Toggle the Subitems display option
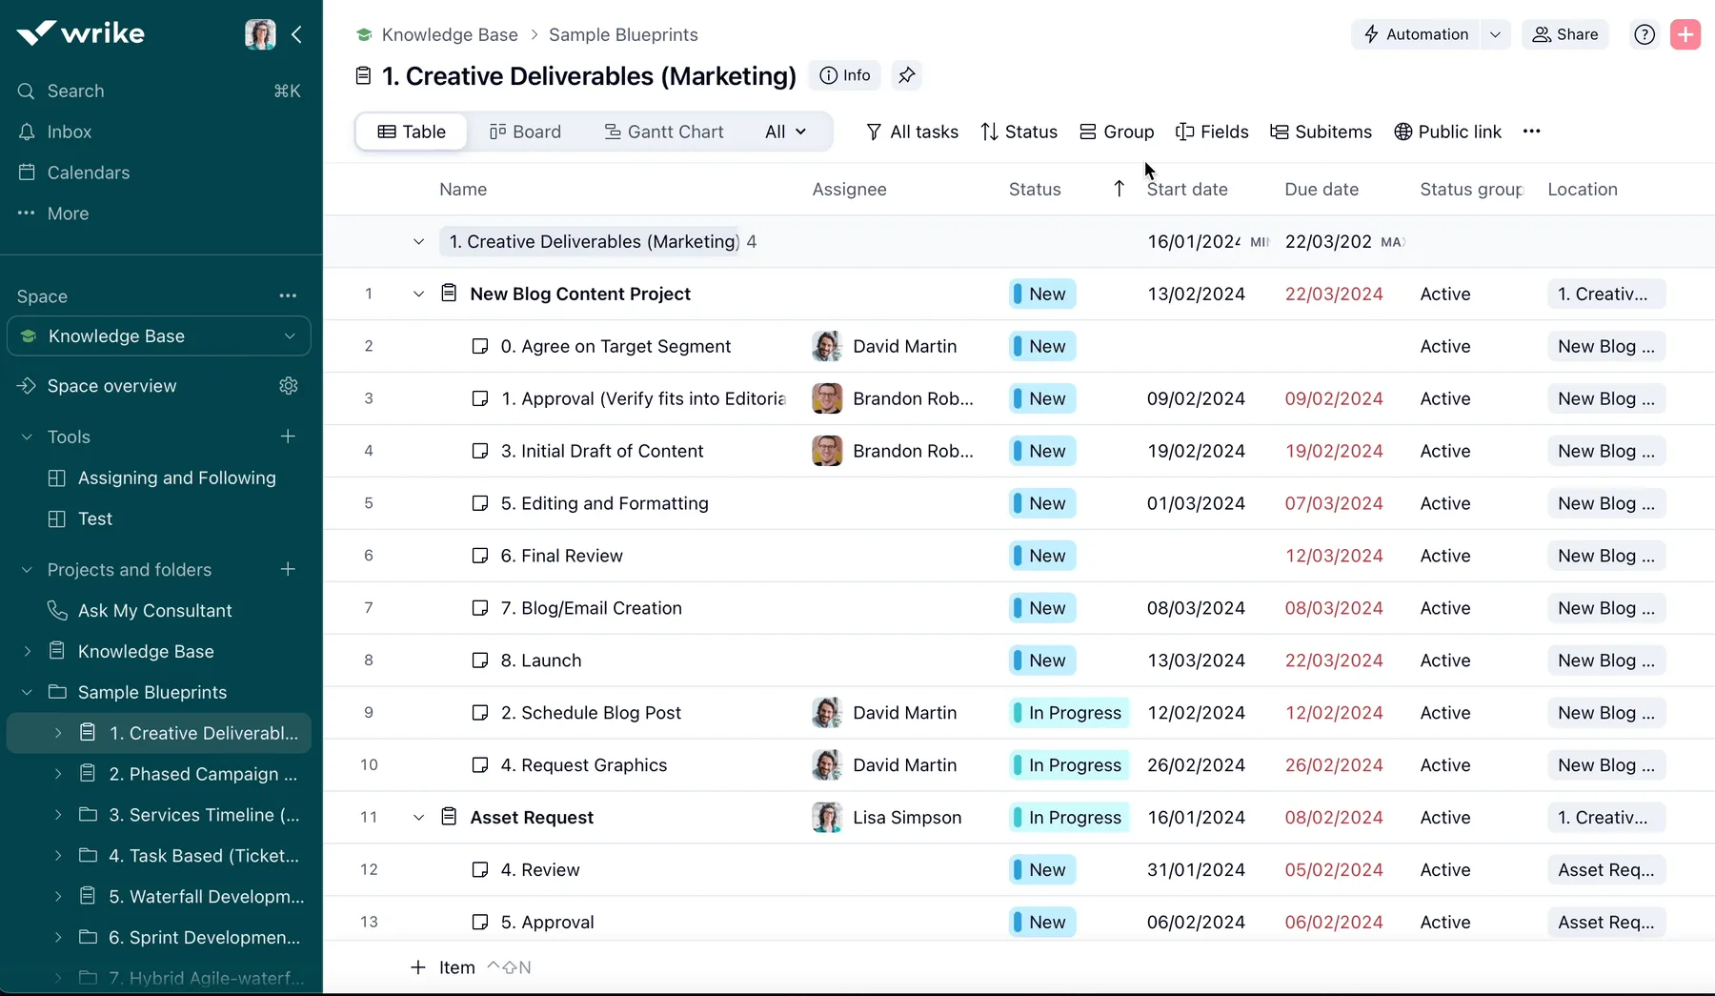Image resolution: width=1715 pixels, height=996 pixels. 1321,132
